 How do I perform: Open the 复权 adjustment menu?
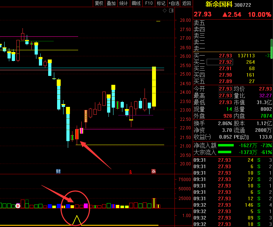tap(99, 3)
